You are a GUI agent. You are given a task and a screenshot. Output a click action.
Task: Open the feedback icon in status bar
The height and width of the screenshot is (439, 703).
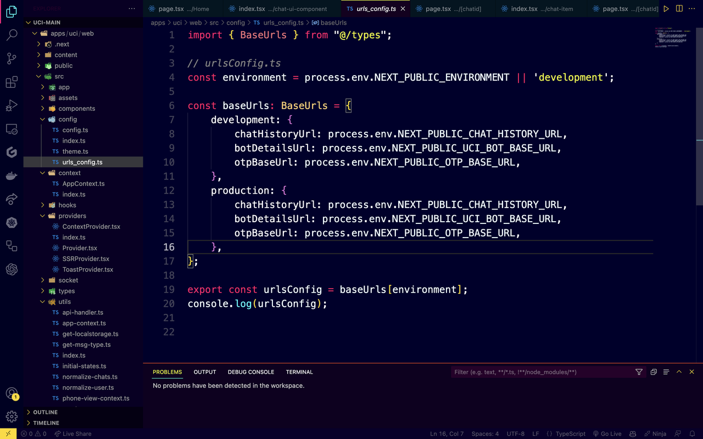coord(678,434)
